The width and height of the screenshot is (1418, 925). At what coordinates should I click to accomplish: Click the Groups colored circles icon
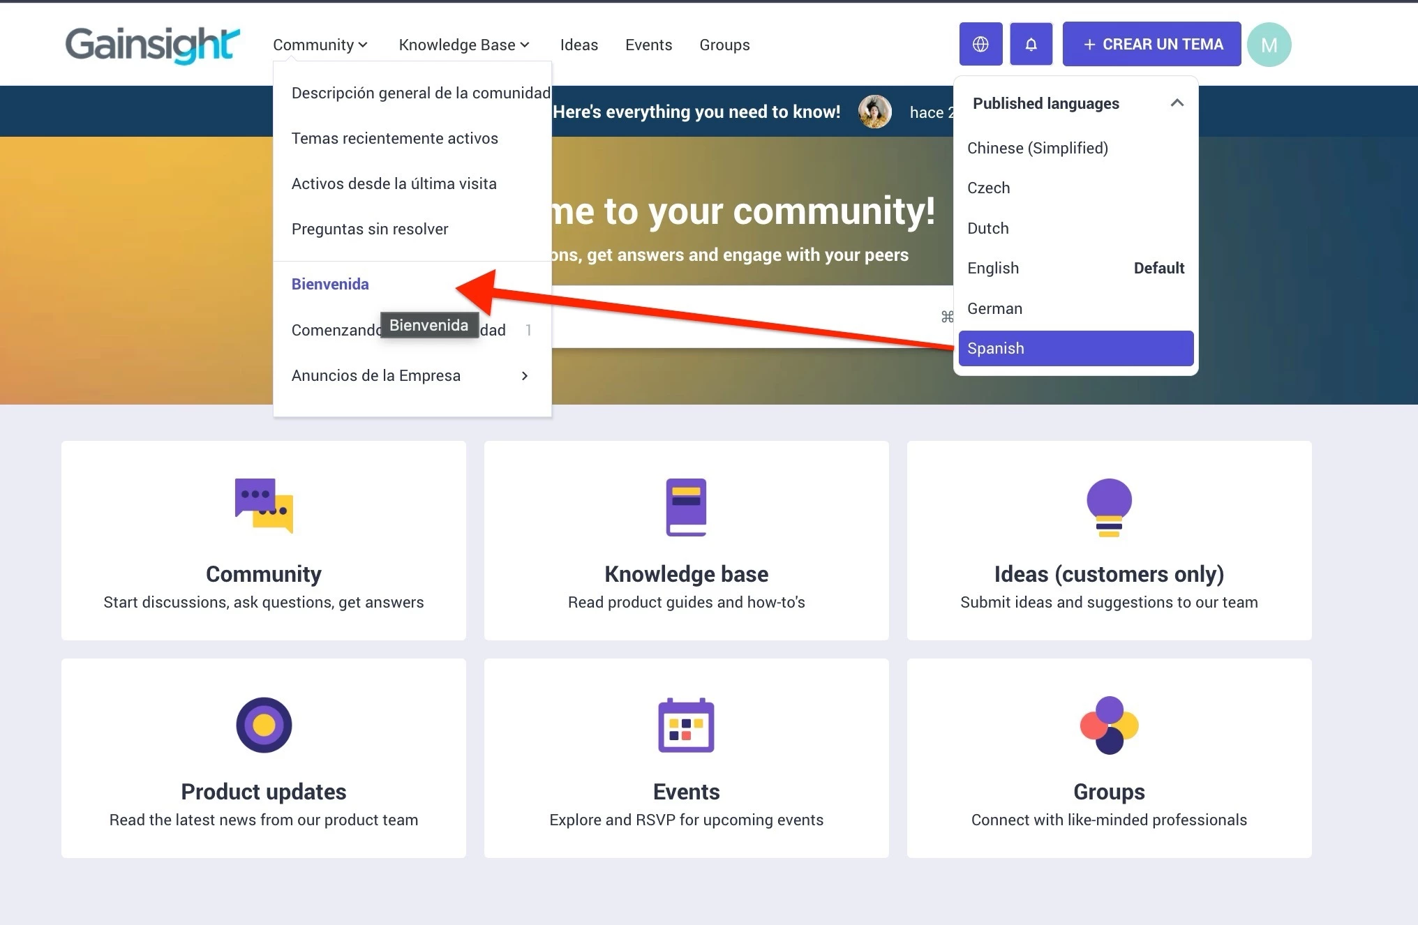(x=1109, y=725)
